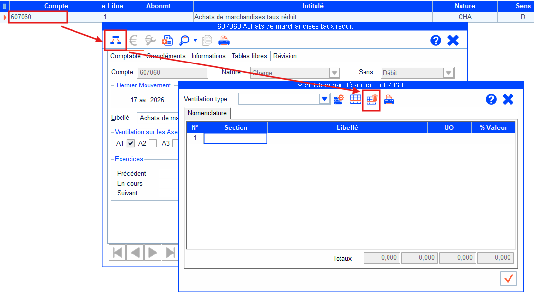
Task: Open help in the Ventilation par défaut window
Action: (491, 99)
